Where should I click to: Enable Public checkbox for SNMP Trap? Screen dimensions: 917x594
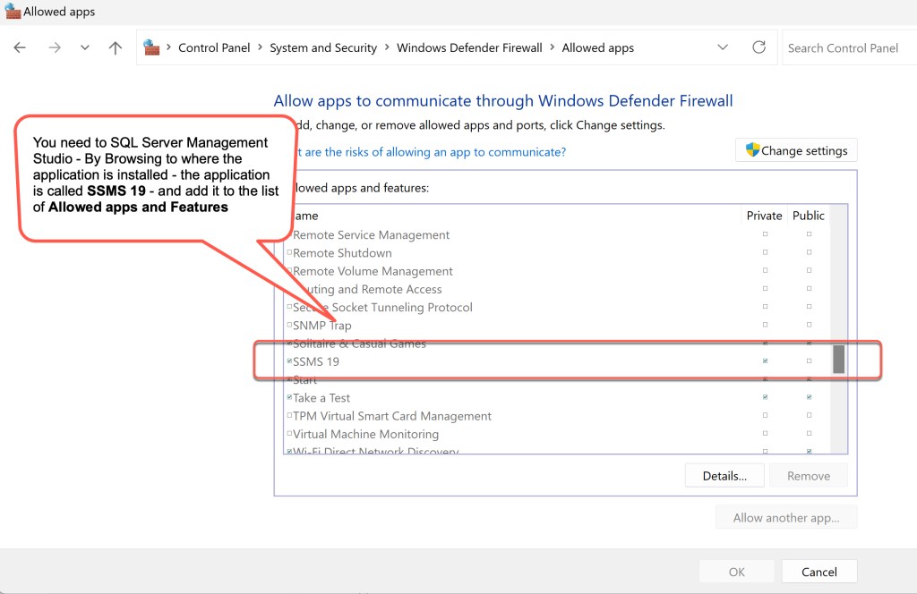[x=809, y=326]
